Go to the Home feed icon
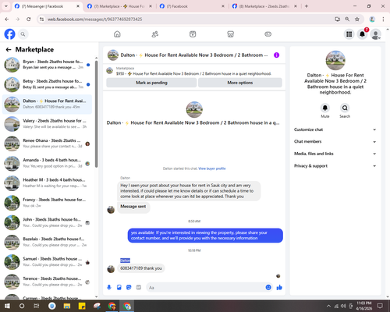Image resolution: width=390 pixels, height=312 pixels. point(117,34)
